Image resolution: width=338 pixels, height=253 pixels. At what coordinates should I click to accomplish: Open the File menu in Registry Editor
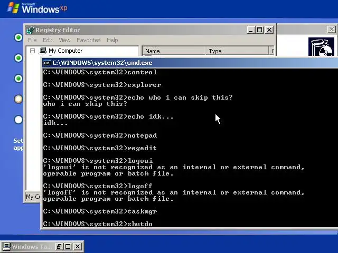point(32,40)
